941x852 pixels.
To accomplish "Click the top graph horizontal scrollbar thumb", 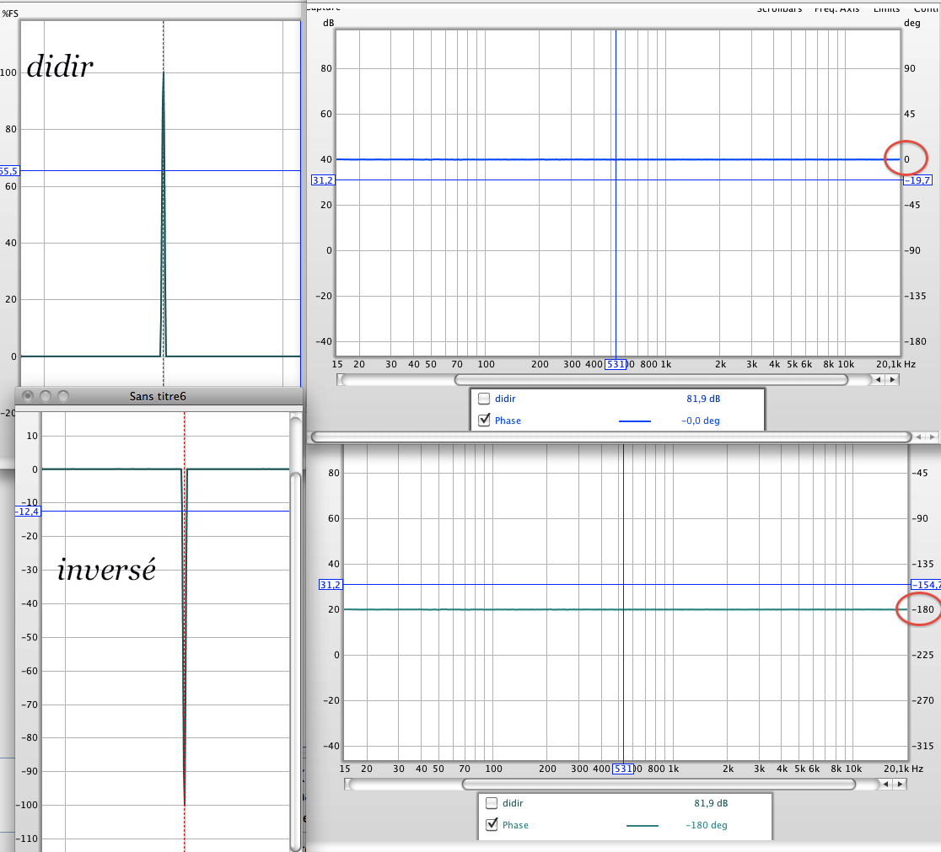I will [651, 380].
